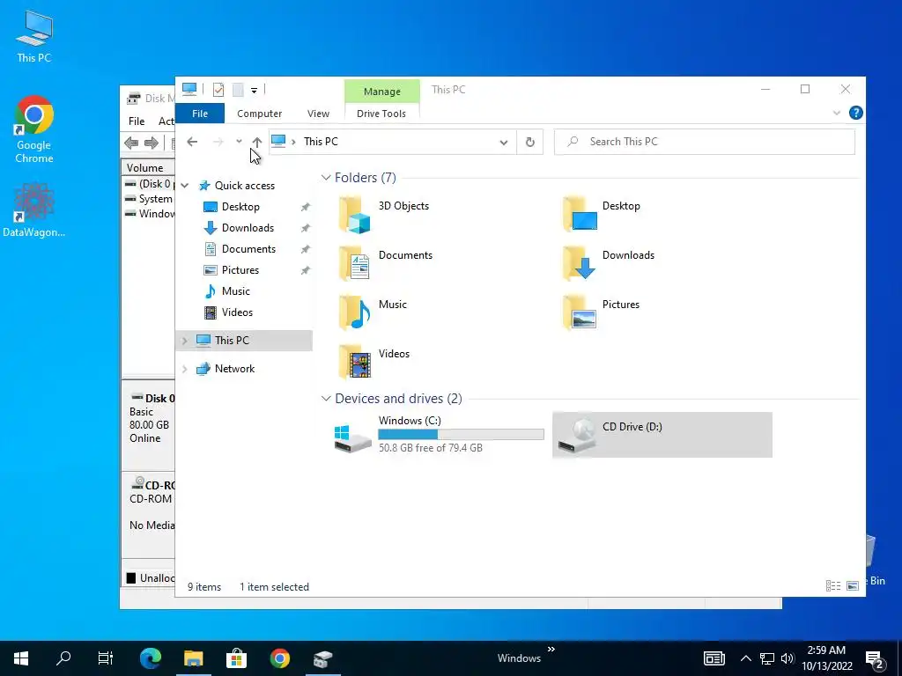Switch to the Computer ribbon tab
Viewport: 902px width, 676px height.
pyautogui.click(x=260, y=114)
